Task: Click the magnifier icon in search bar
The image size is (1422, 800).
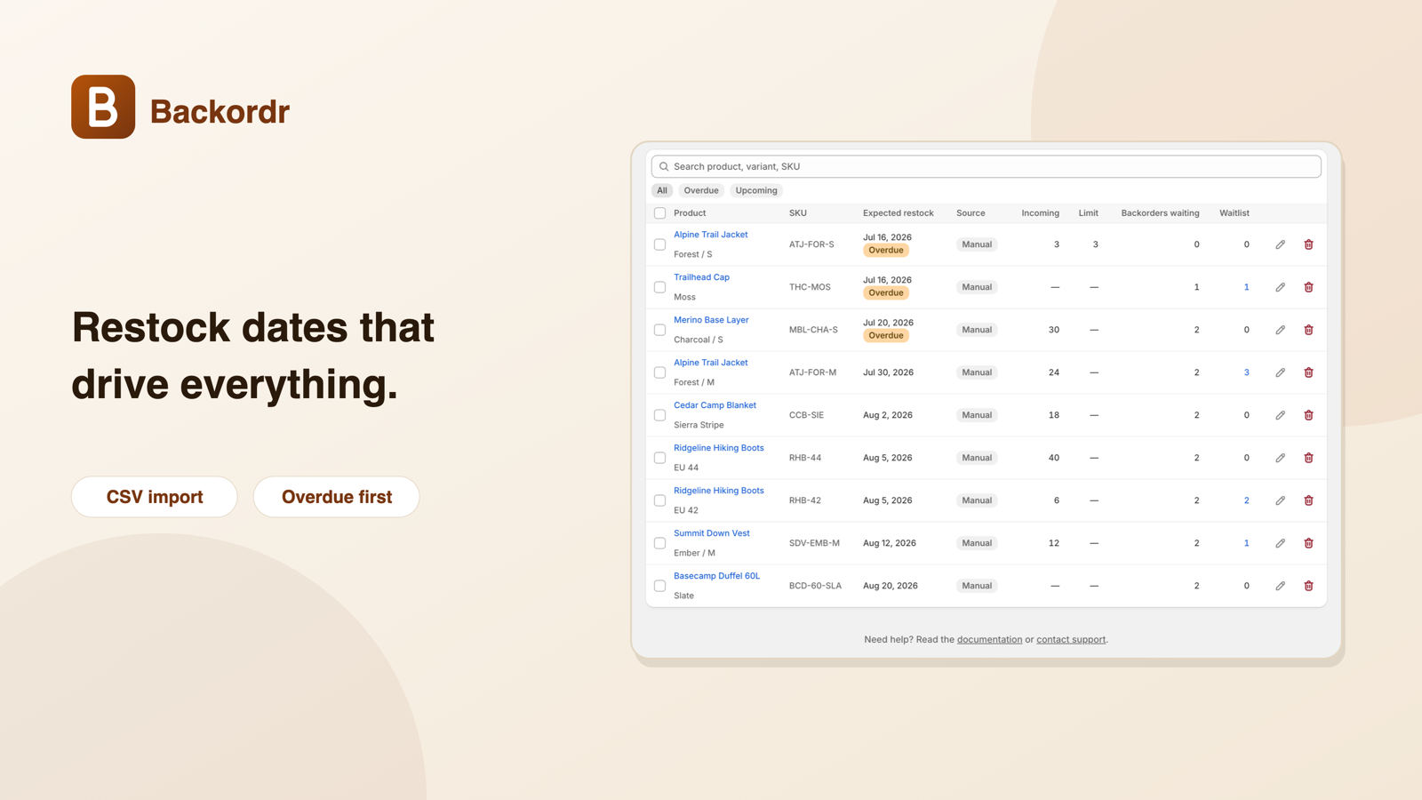Action: (x=664, y=166)
